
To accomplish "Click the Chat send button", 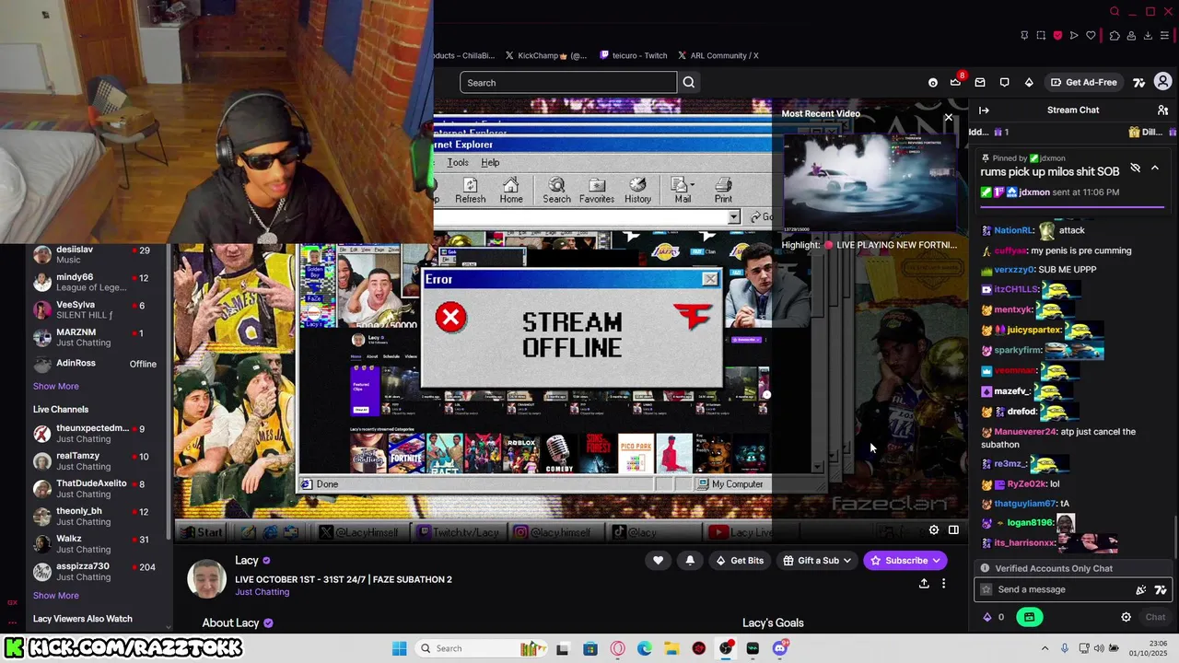I will 1155,617.
